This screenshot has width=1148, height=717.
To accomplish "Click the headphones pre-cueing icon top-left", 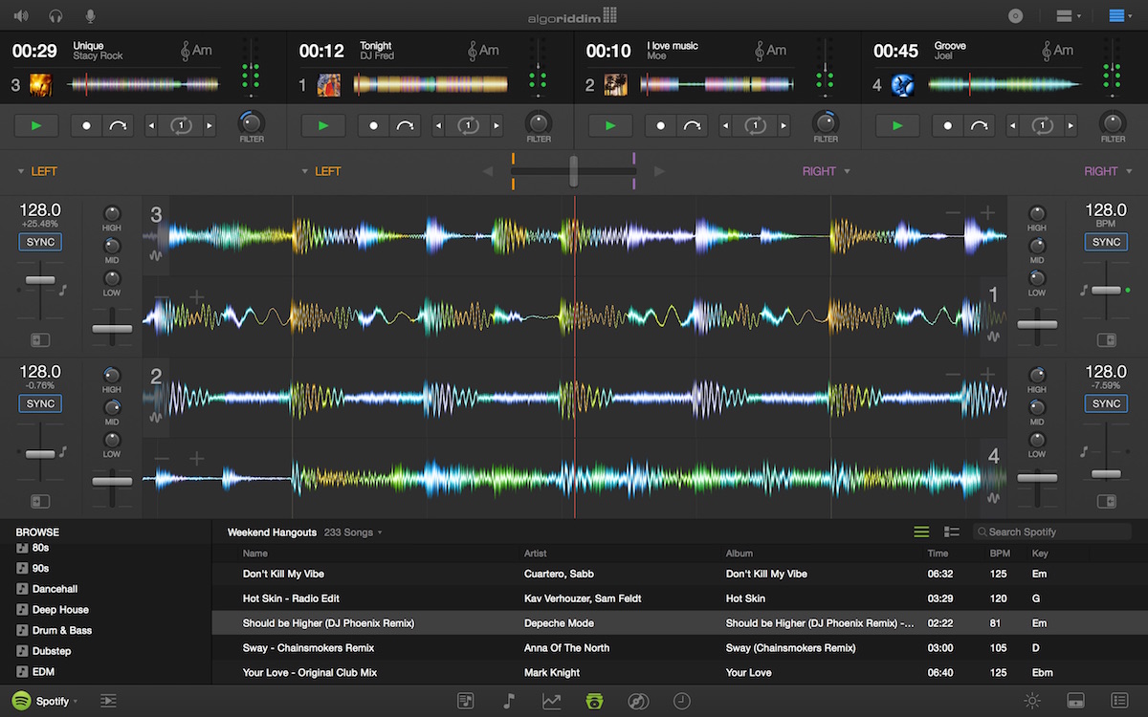I will (x=57, y=15).
